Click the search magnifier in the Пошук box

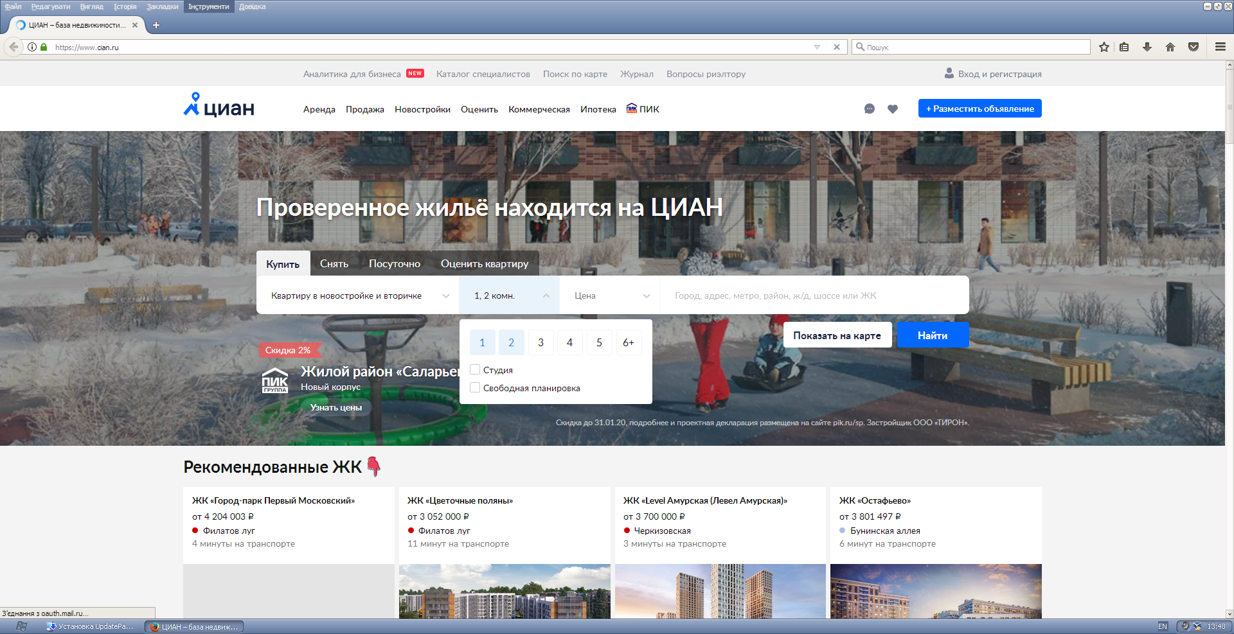pos(860,47)
